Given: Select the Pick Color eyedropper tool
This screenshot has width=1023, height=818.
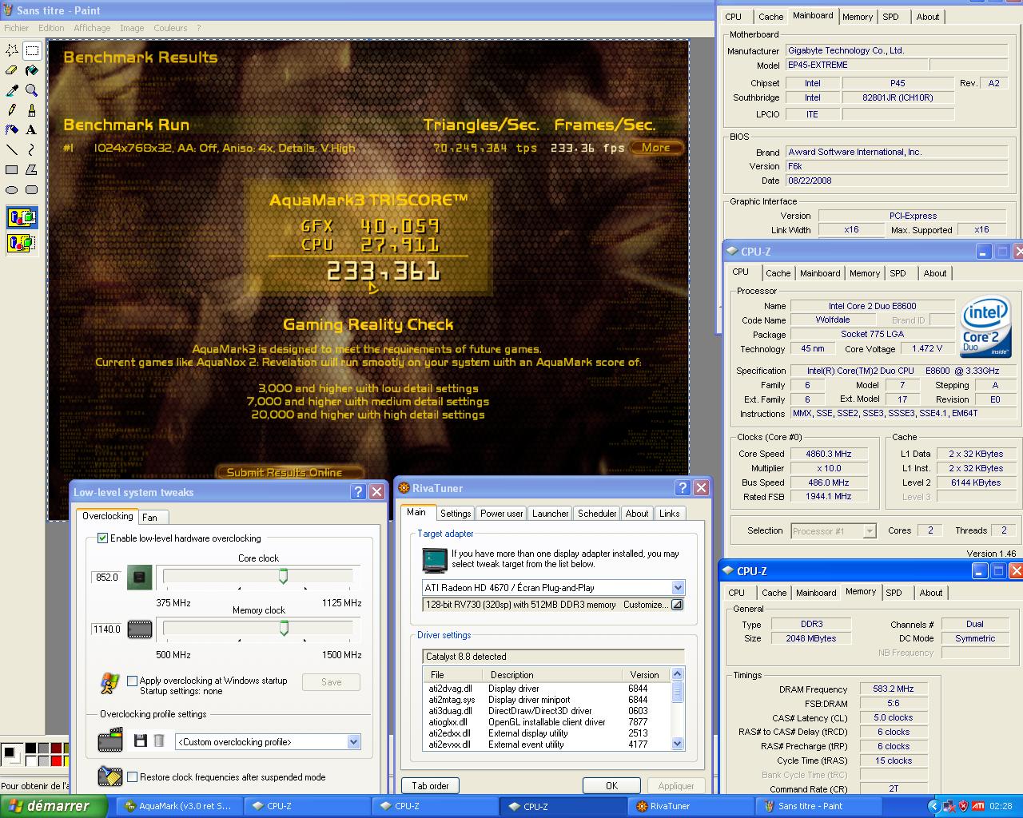Looking at the screenshot, I should click(12, 89).
